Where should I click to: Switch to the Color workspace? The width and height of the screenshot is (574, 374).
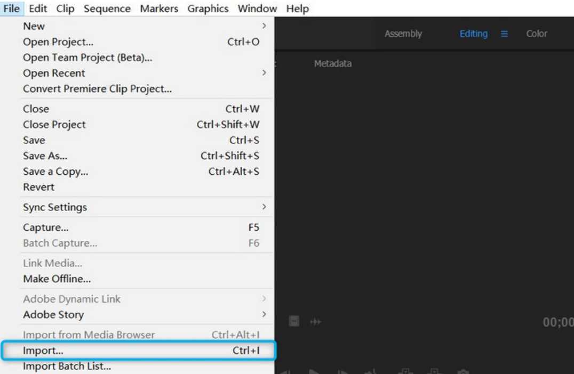click(x=537, y=34)
